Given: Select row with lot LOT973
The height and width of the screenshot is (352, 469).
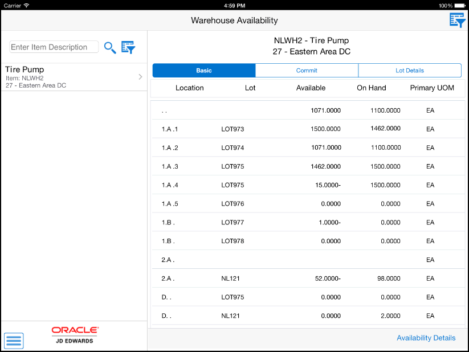Looking at the screenshot, I should 308,129.
